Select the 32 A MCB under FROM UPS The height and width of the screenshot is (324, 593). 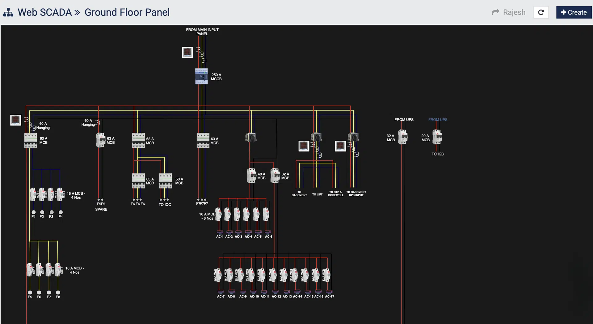[x=403, y=137]
